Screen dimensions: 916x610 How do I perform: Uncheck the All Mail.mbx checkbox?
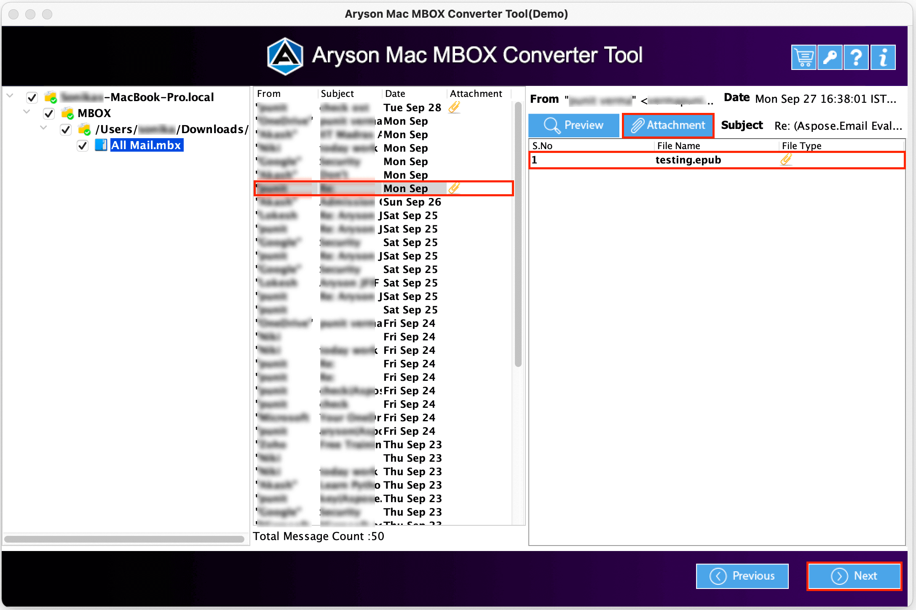83,146
